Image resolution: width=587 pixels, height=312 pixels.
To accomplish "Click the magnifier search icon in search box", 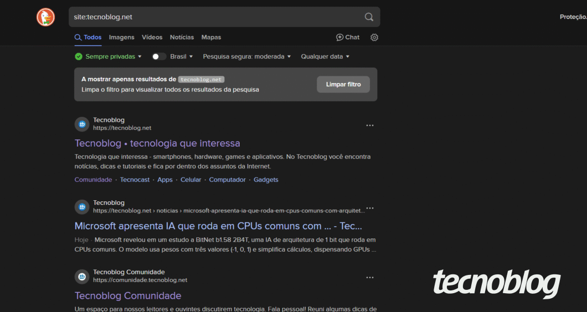I will pos(369,17).
